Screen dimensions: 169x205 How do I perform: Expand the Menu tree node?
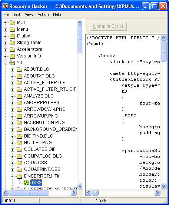[x=5, y=30]
